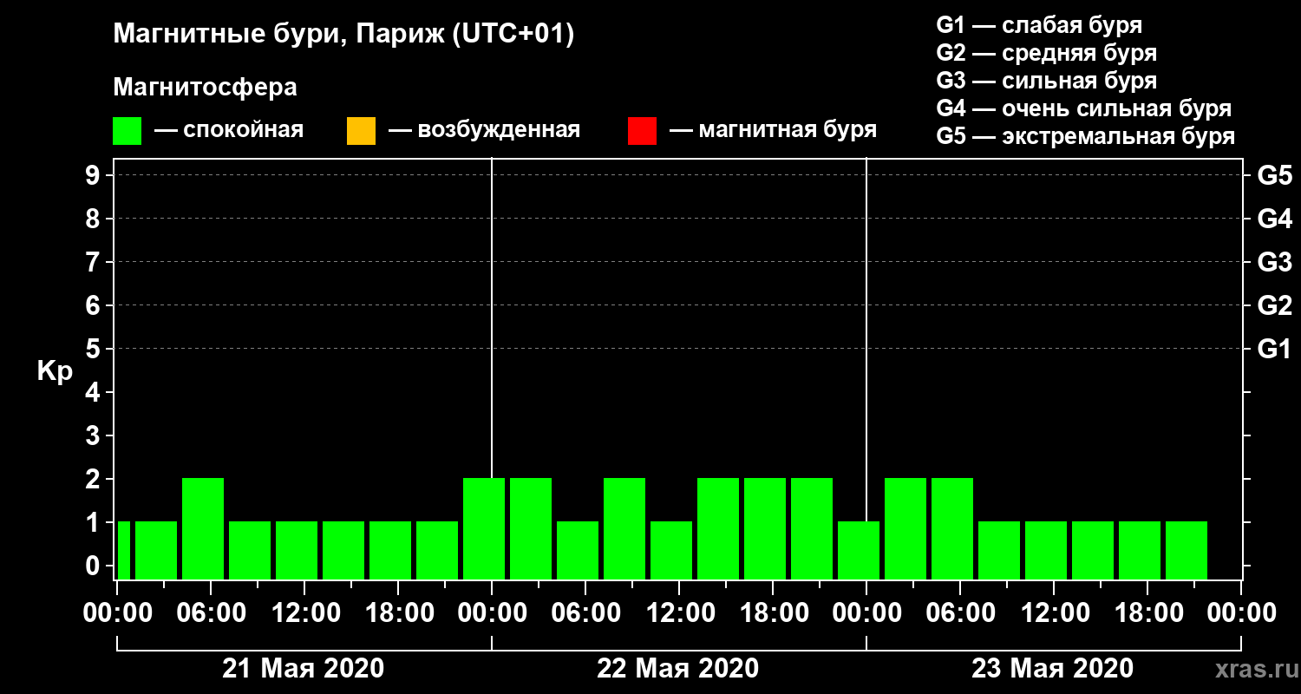The width and height of the screenshot is (1301, 694).
Task: Click the right axis 'G2' label
Action: (1274, 305)
